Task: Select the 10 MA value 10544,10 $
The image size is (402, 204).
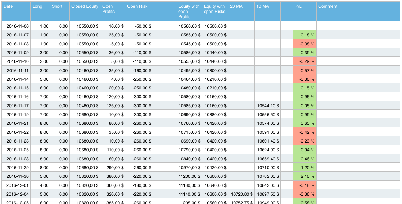Action: click(268, 105)
